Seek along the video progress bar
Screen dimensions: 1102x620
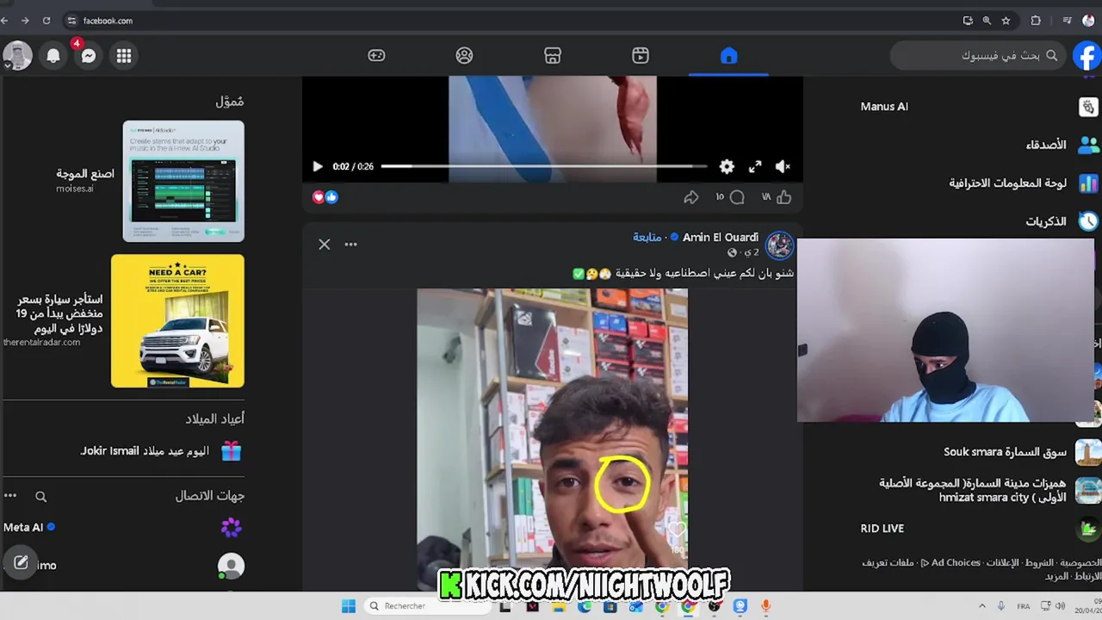pos(543,166)
